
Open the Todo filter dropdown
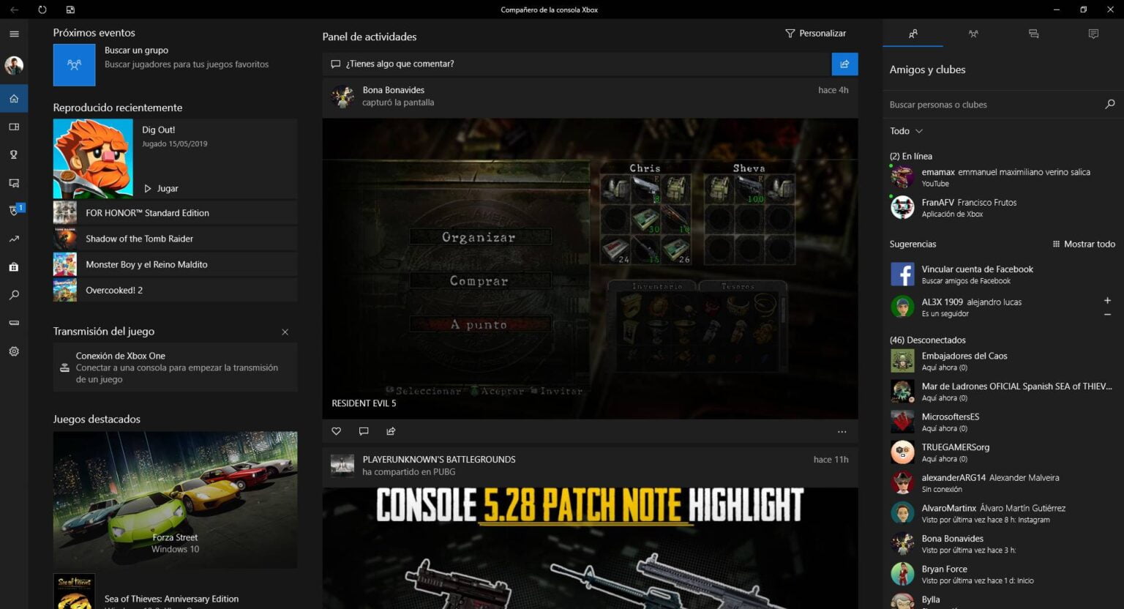click(906, 131)
